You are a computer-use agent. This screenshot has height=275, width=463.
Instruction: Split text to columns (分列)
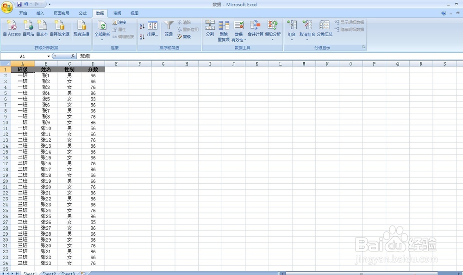click(x=210, y=28)
